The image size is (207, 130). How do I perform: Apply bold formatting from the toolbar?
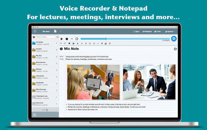(x=78, y=44)
